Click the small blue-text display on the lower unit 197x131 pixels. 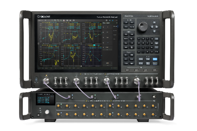45,99
